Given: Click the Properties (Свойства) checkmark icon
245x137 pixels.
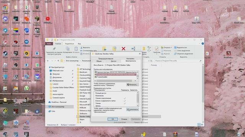Looking at the screenshot, I should (x=157, y=49).
